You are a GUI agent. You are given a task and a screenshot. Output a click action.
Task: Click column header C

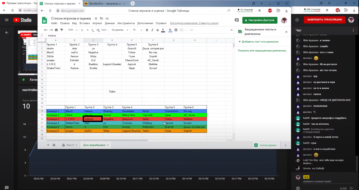[93, 40]
